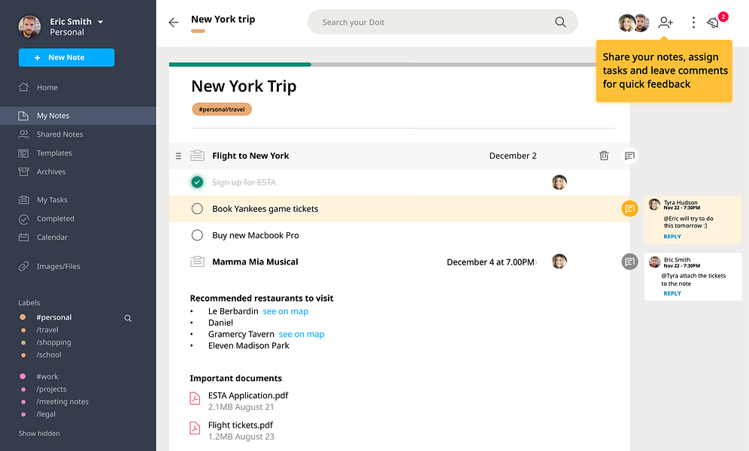Check off Book Yankees game tickets
This screenshot has height=451, width=749.
point(197,208)
